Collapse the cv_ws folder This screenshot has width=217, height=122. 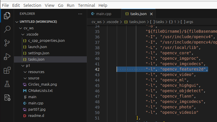click(21, 28)
